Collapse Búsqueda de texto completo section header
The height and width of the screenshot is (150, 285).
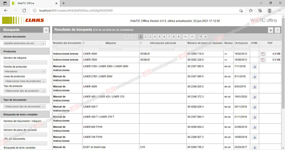tap(25, 115)
